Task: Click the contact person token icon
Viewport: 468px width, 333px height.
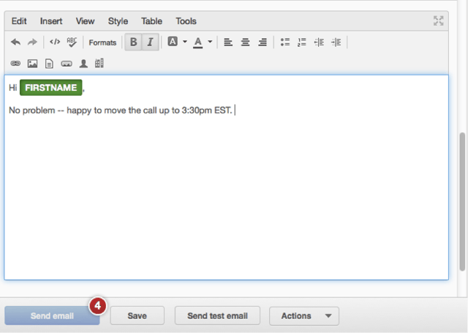Action: point(83,64)
